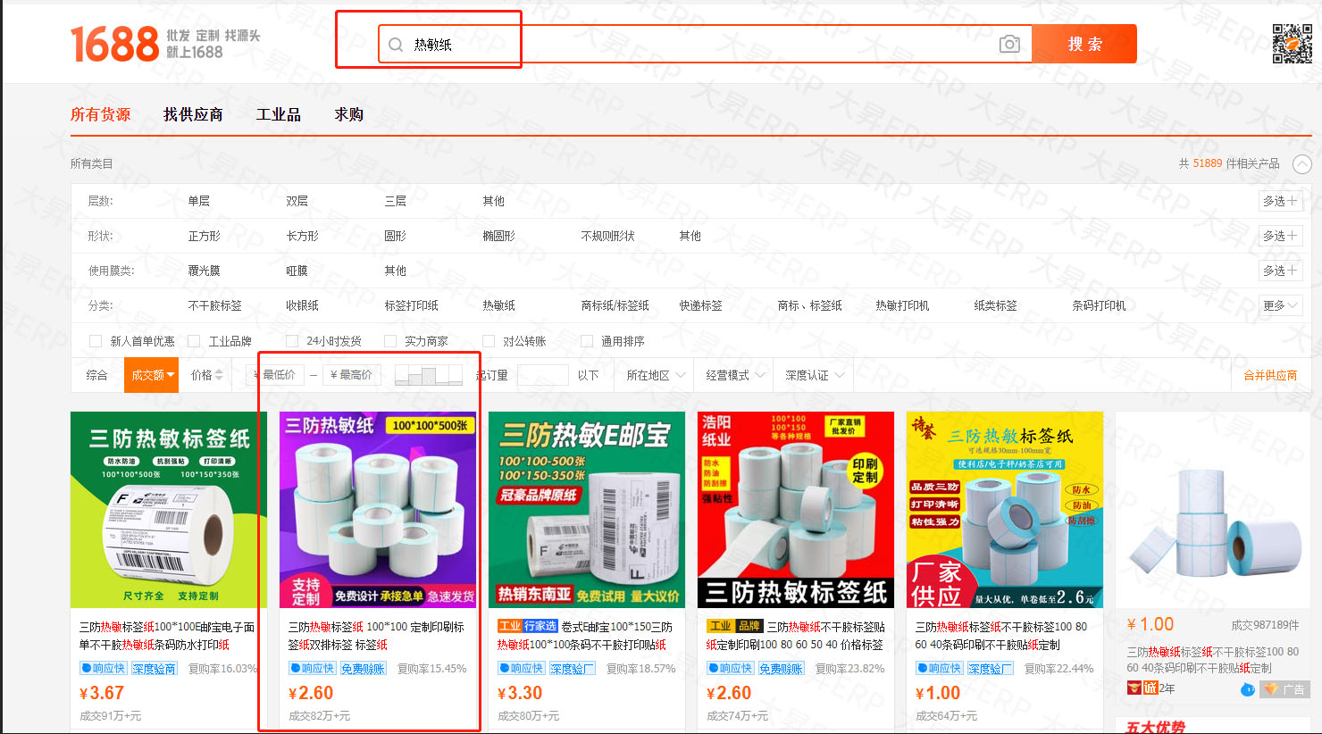Check the 24小时发货 option

tap(292, 341)
